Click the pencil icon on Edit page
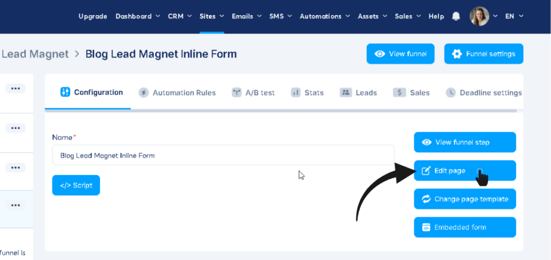This screenshot has height=260, width=551. coord(426,171)
